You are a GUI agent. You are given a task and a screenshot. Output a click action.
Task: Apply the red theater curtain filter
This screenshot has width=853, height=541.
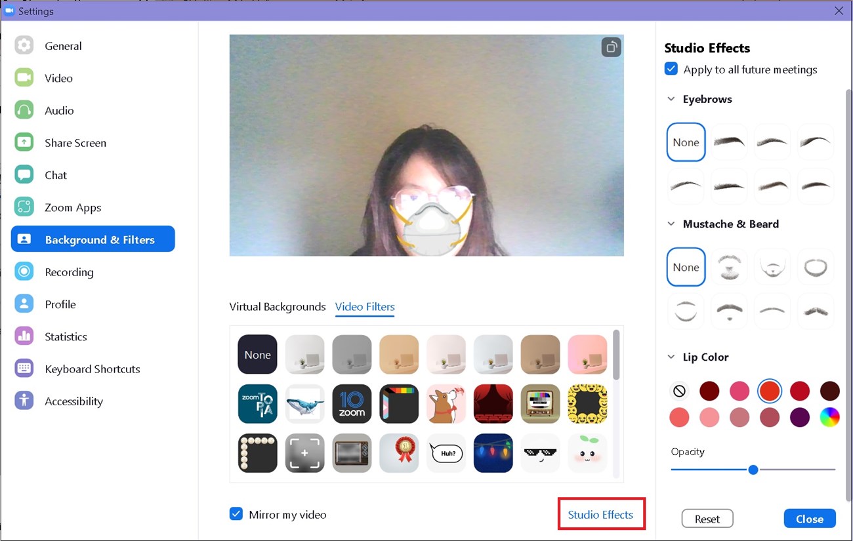pos(493,404)
